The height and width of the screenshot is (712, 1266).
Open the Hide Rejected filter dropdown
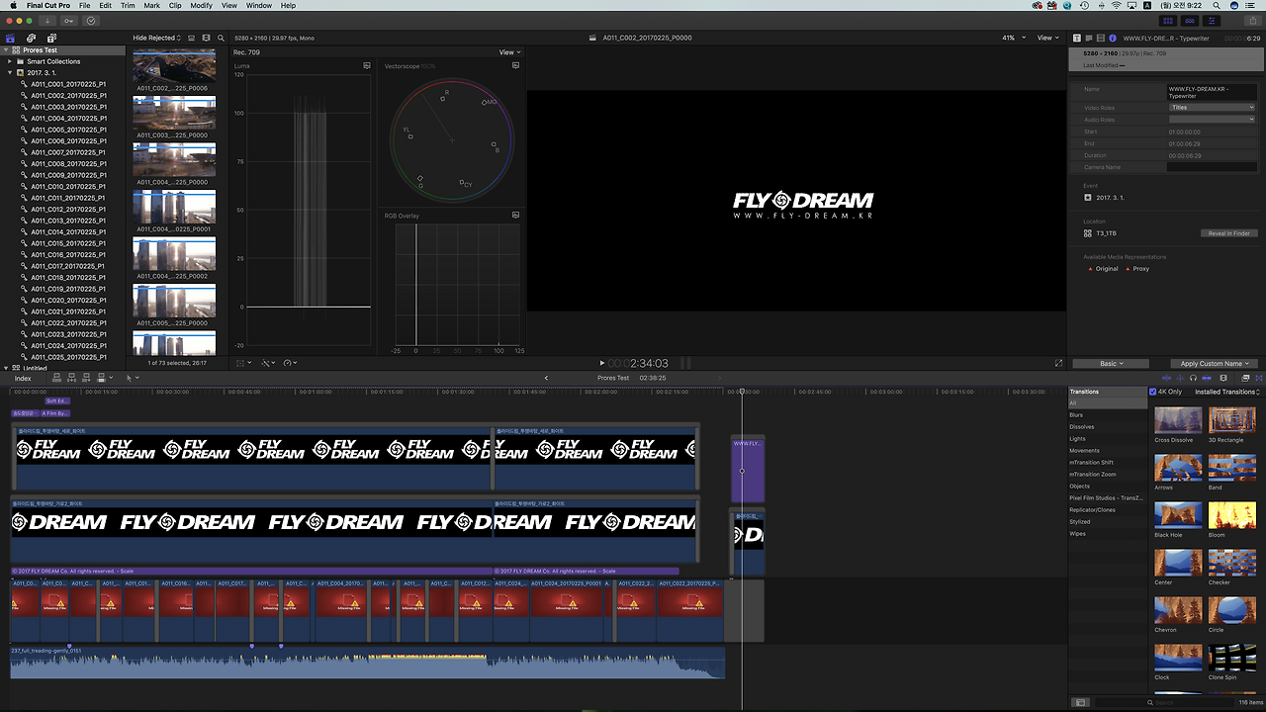coord(155,38)
